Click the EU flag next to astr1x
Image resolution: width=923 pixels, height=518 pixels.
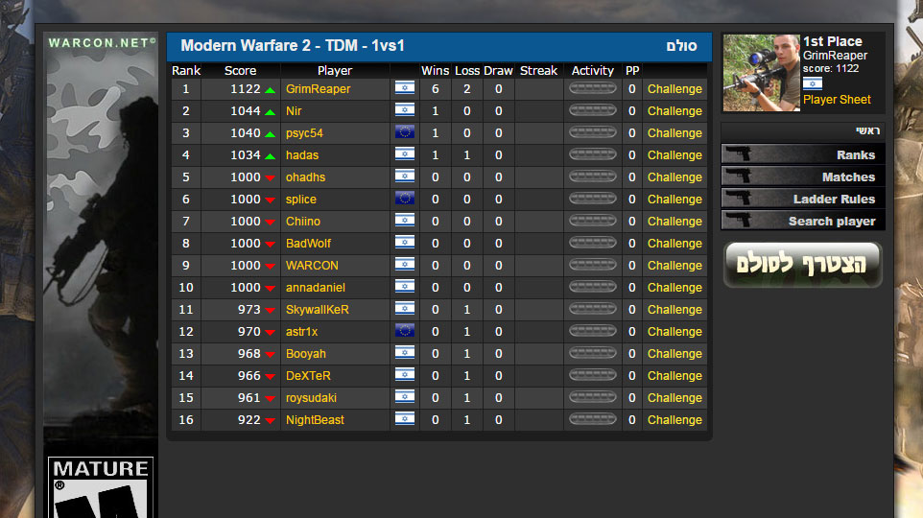(404, 331)
